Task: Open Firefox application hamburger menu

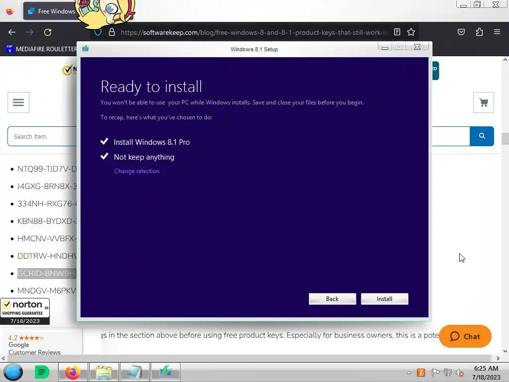Action: point(497,32)
